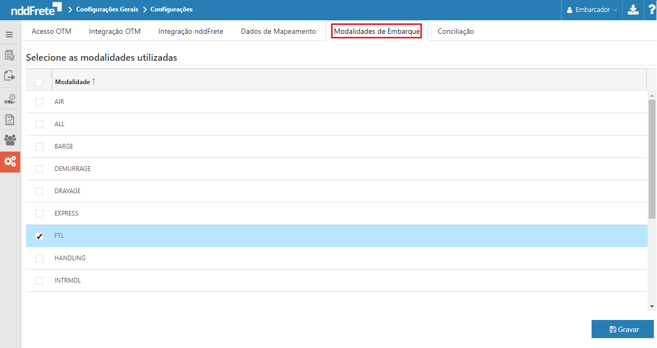This screenshot has width=657, height=348.
Task: Sort by the Modalidade column header
Action: [x=73, y=82]
